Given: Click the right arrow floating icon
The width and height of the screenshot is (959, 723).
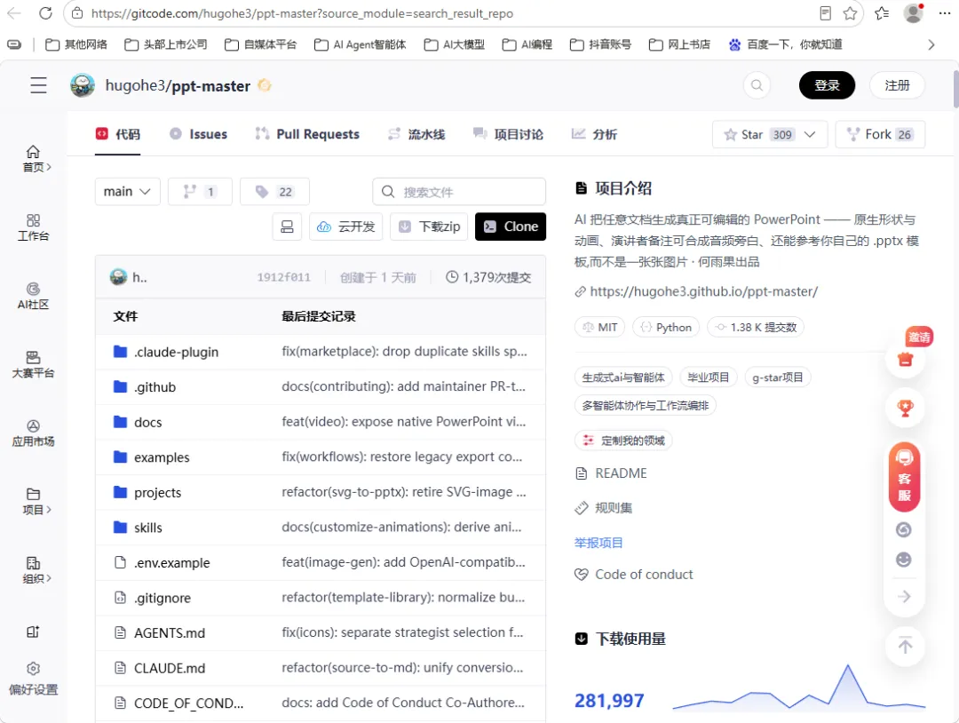Looking at the screenshot, I should (x=904, y=596).
